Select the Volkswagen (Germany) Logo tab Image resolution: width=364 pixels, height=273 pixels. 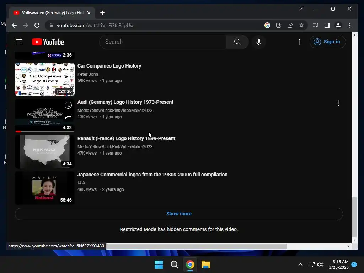[x=52, y=13]
